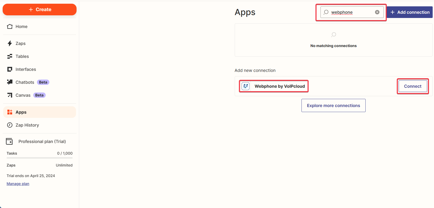Click Explore more connections button

point(333,105)
